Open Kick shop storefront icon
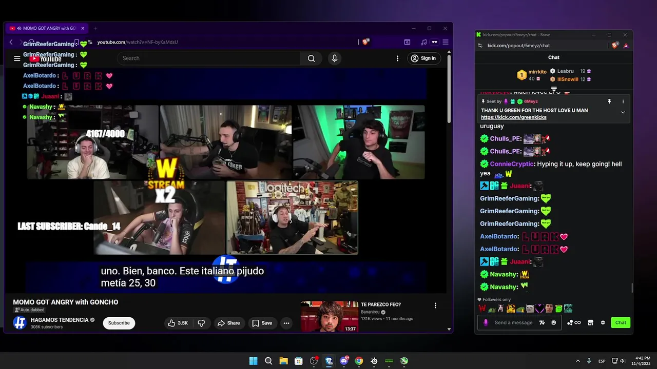Viewport: 657px width, 369px height. (590, 322)
